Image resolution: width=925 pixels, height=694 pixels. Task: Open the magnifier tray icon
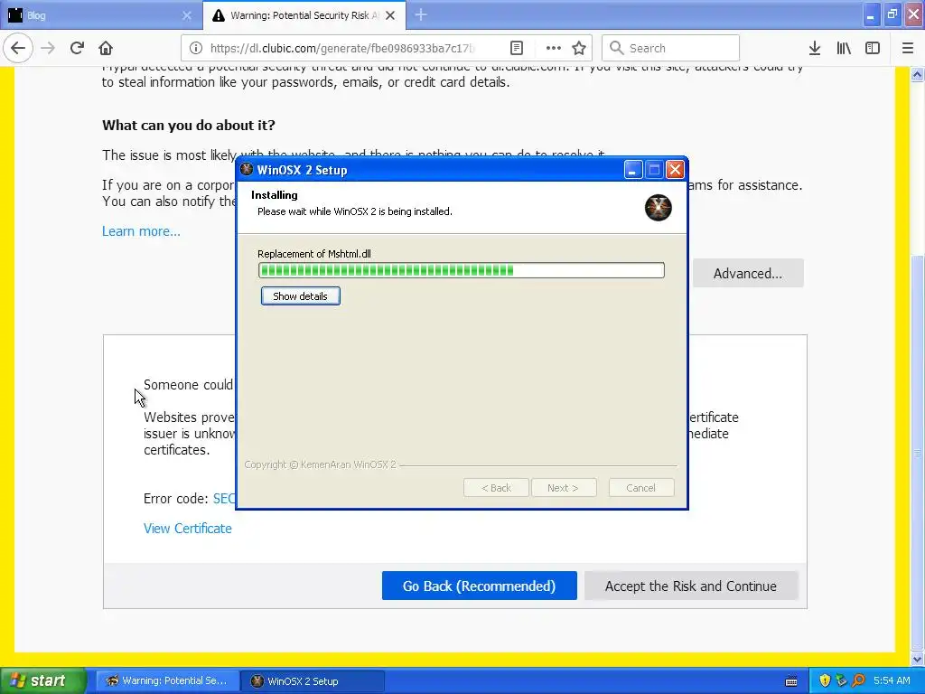[x=858, y=681]
